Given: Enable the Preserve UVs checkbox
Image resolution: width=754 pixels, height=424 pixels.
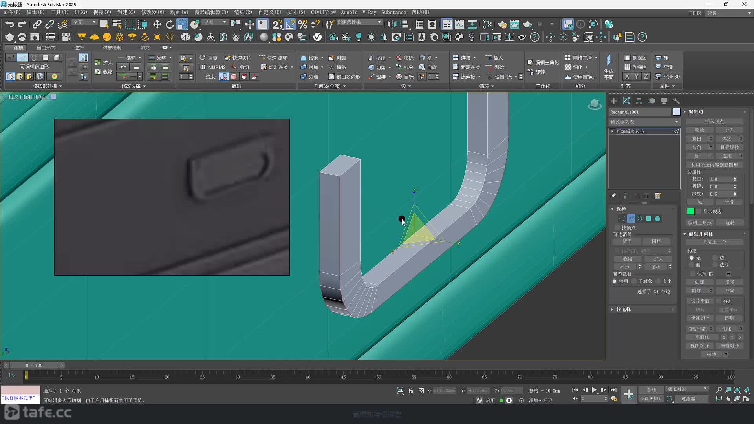Looking at the screenshot, I should [693, 274].
